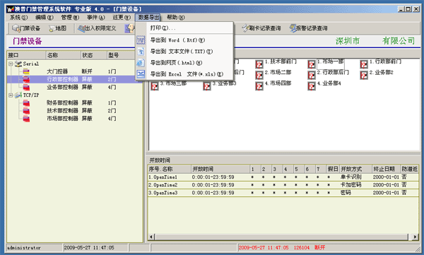Click the 开放方式 column header
This screenshot has width=424, height=255.
pos(355,170)
